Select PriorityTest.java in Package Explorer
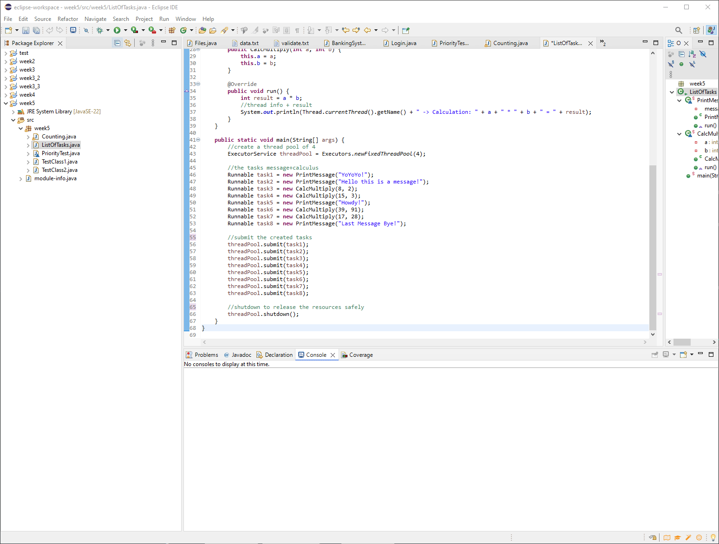The image size is (719, 544). 60,153
